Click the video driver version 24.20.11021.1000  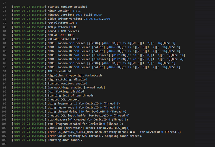tap(97, 19)
